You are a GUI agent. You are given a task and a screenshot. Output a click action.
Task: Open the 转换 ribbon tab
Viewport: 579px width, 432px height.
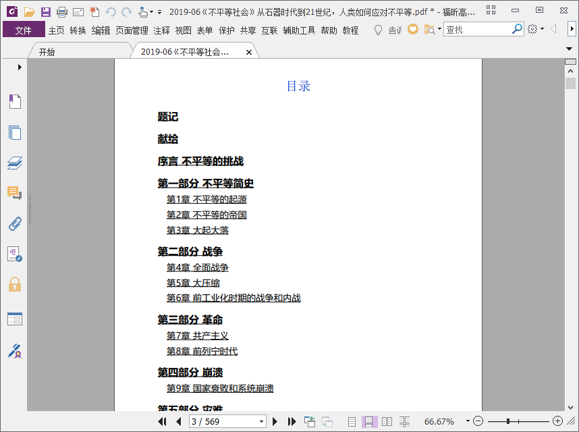[78, 30]
